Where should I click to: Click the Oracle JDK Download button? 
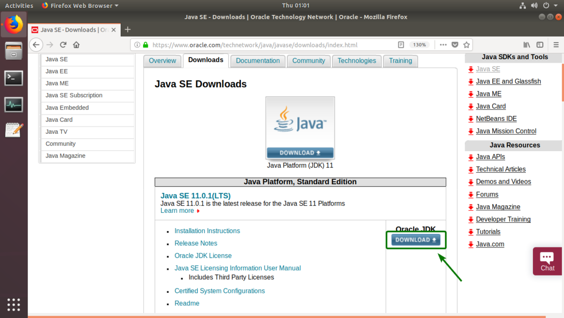tap(416, 240)
